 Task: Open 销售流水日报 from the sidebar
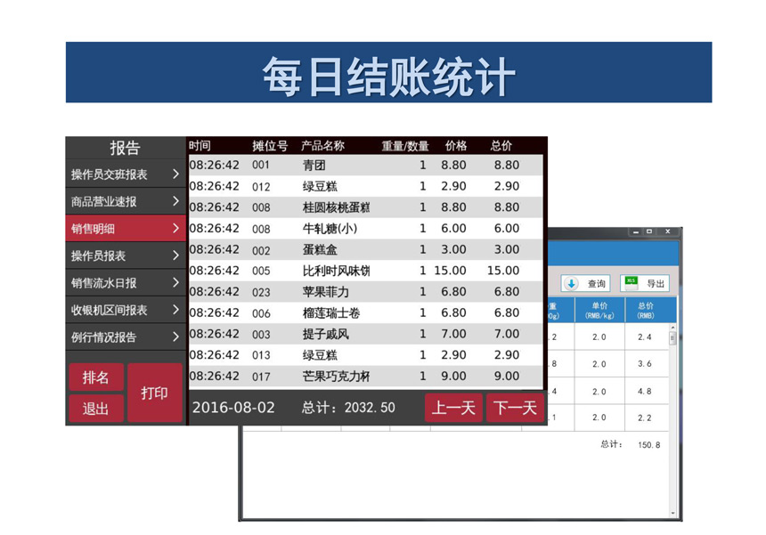125,283
